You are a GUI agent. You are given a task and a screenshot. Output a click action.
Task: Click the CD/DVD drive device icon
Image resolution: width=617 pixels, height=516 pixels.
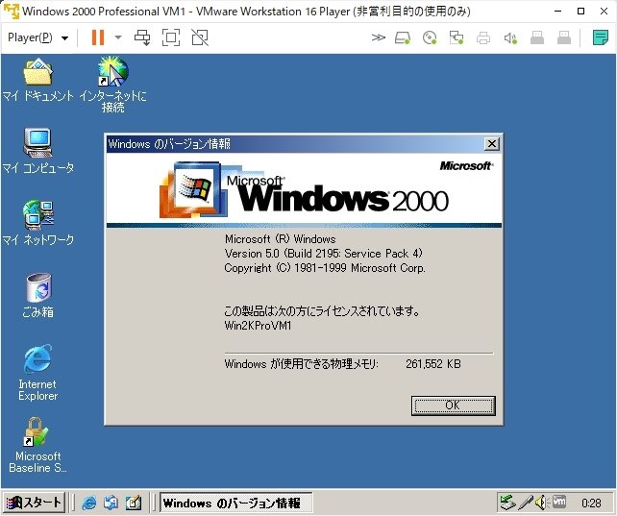[430, 37]
